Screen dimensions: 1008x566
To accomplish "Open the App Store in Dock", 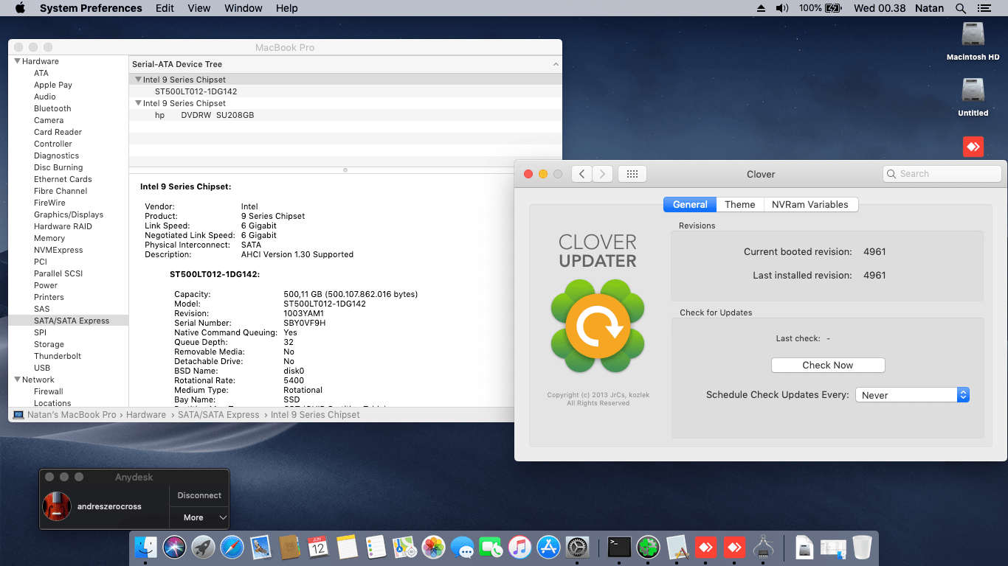I will click(x=548, y=547).
